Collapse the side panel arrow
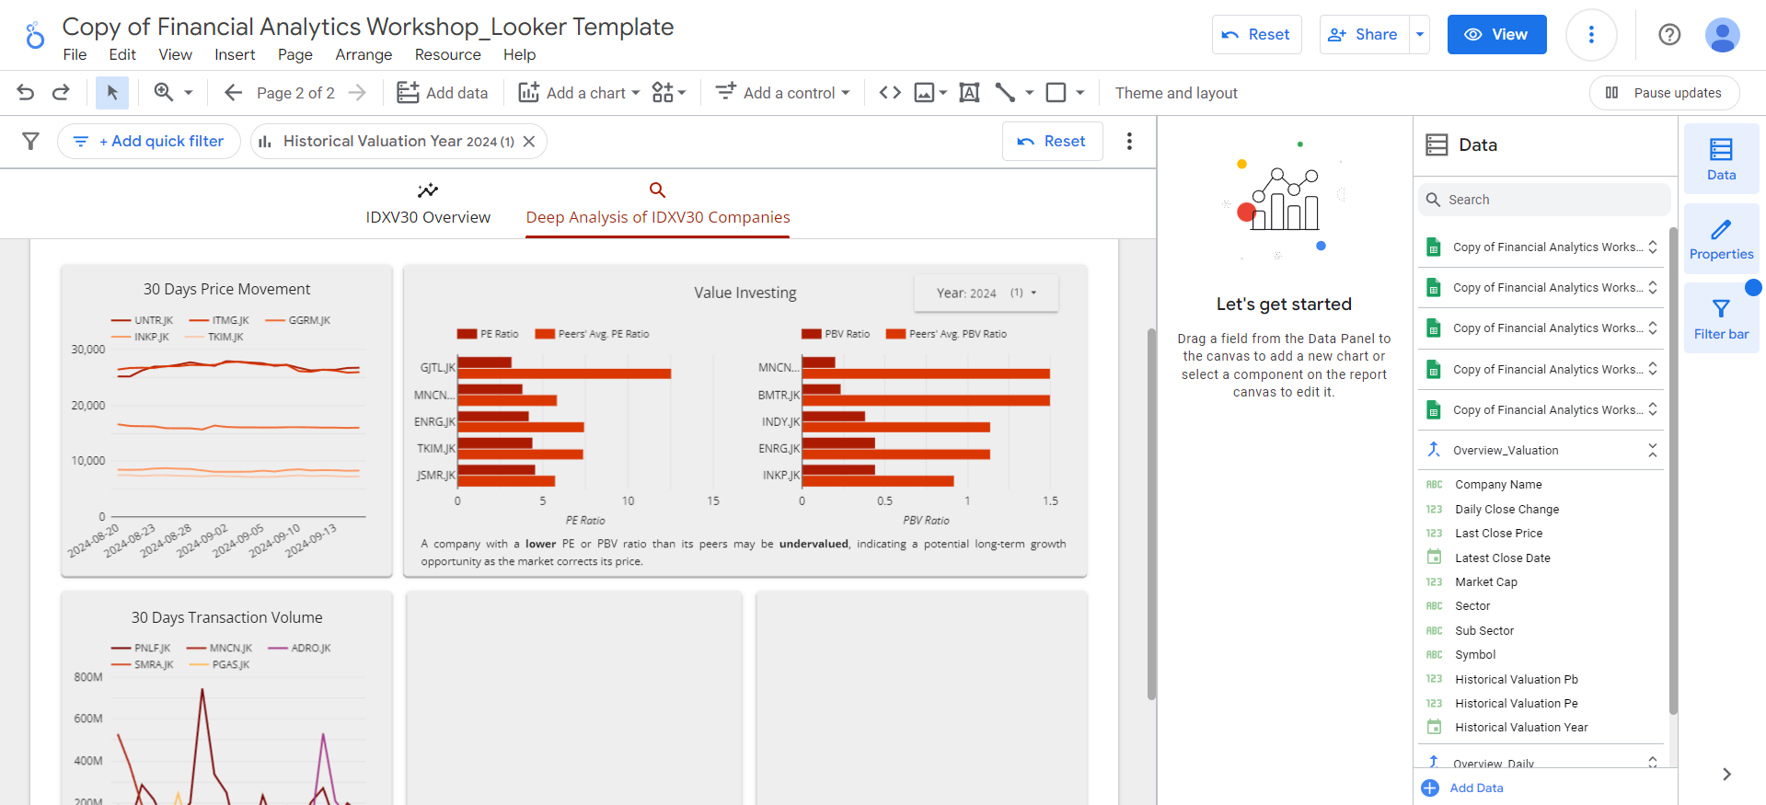This screenshot has width=1766, height=805. pos(1726,774)
